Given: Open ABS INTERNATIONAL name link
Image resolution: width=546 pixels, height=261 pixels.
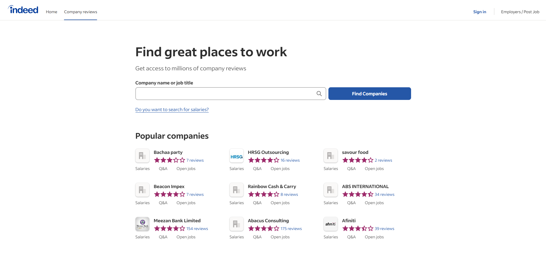Looking at the screenshot, I should point(365,186).
